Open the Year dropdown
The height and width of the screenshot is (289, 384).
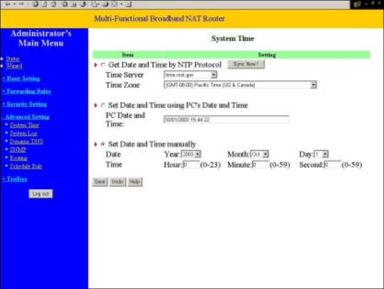pos(198,154)
